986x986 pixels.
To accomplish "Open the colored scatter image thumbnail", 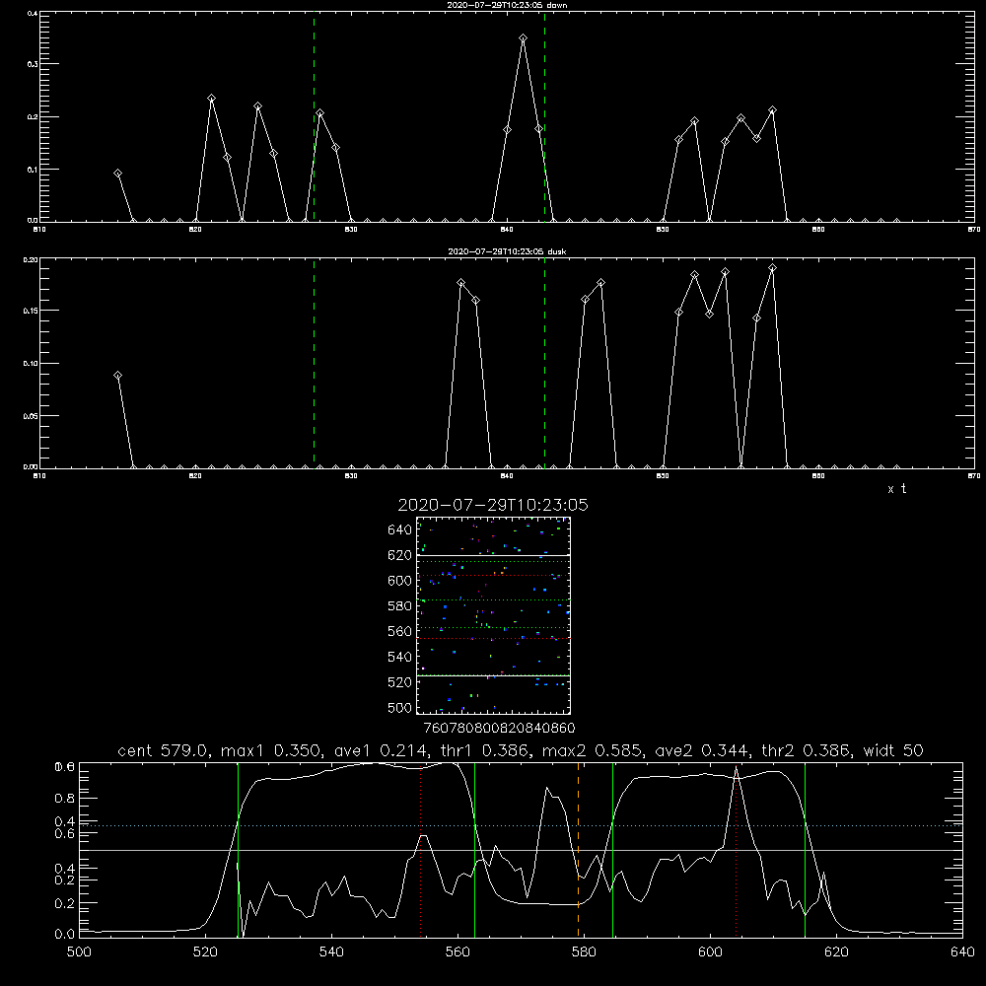I will 493,615.
